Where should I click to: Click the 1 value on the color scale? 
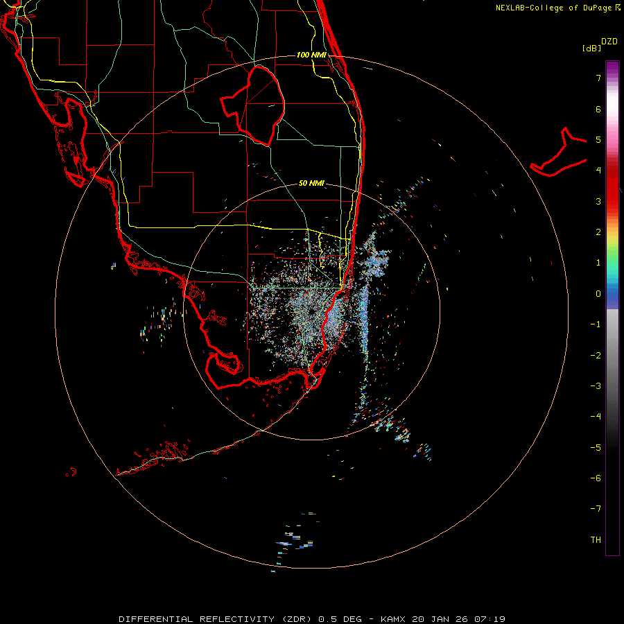[x=598, y=263]
